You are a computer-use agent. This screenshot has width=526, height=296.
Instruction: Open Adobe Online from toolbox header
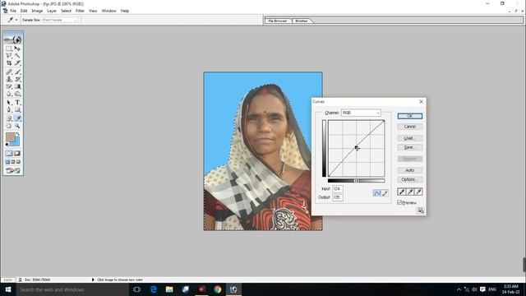coord(13,39)
